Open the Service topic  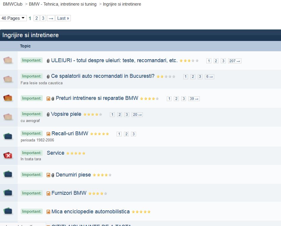pos(55,153)
